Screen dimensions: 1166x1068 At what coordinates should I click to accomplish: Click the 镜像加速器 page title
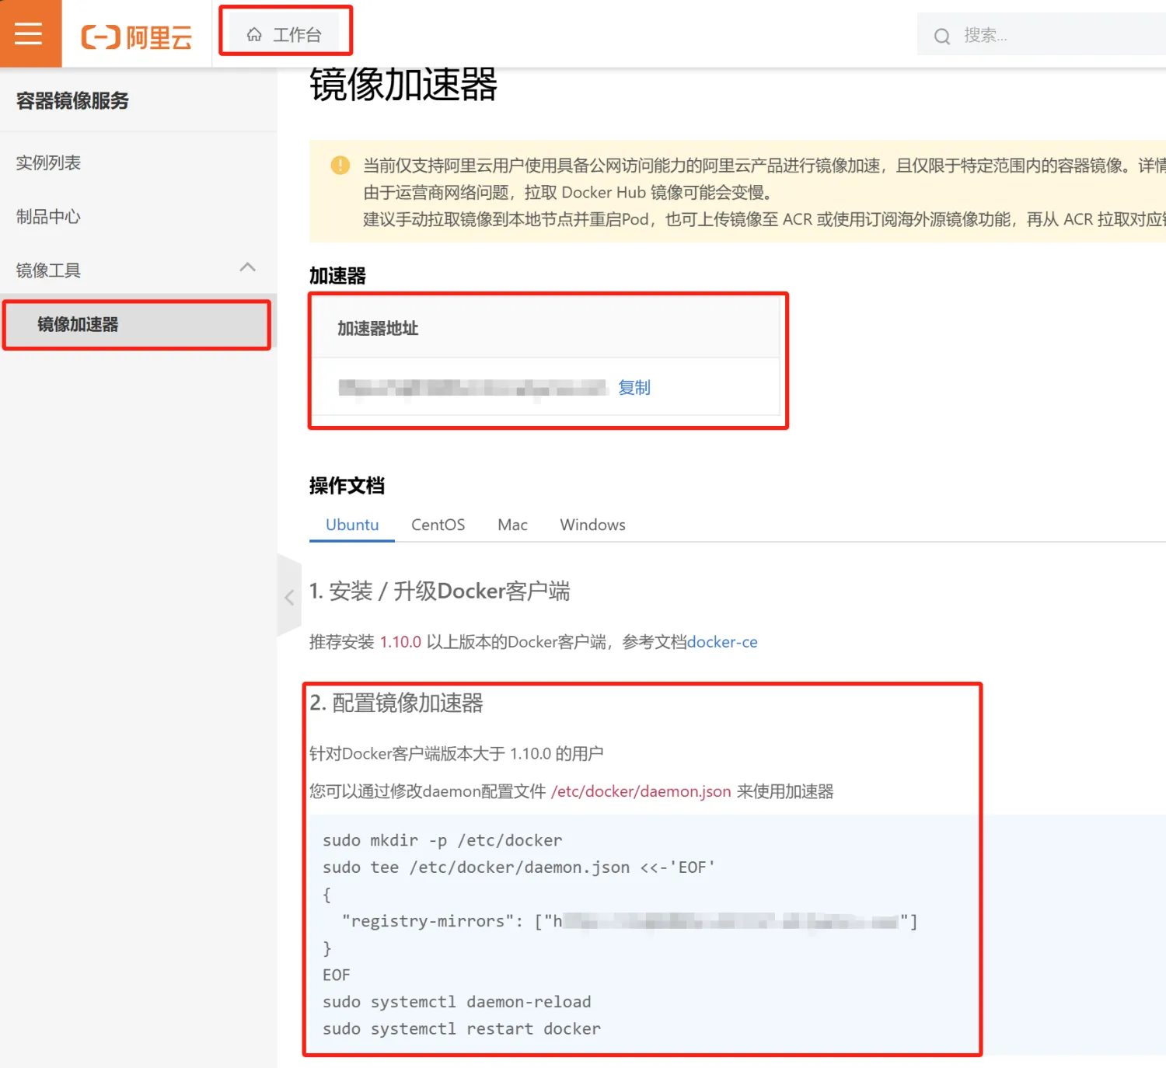403,84
